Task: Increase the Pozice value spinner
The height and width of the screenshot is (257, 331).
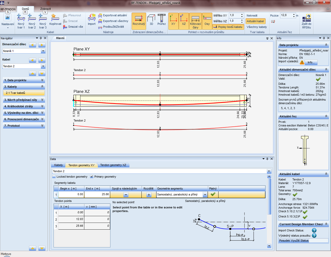Action: [294, 14]
